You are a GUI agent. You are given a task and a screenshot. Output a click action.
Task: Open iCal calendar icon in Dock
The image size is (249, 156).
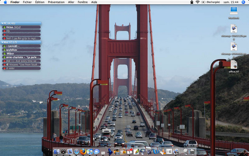point(130,152)
